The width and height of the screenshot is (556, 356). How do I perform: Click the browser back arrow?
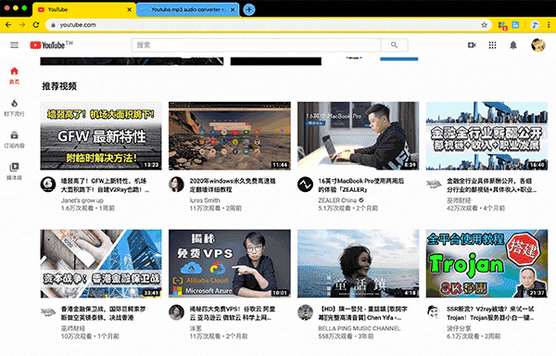point(8,25)
